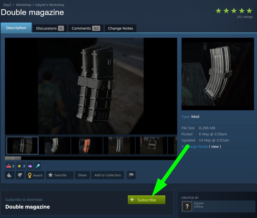The image size is (257, 218).
Task: Click the green Subscribe button
Action: [x=147, y=200]
